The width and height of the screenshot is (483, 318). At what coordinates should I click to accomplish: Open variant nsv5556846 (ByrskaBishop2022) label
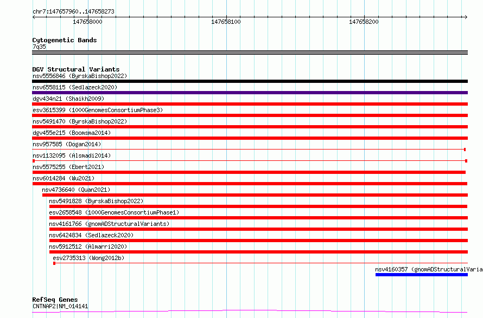(x=80, y=76)
